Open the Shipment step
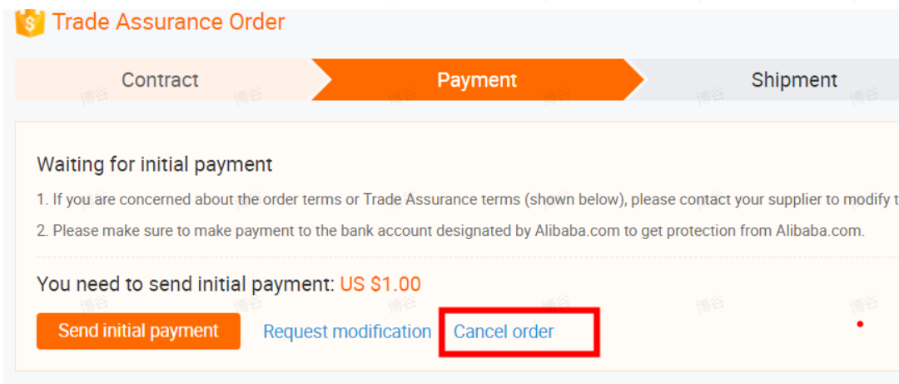899x384 pixels. click(793, 80)
